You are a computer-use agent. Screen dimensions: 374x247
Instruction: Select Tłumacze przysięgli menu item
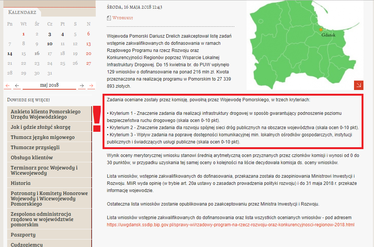[49, 148]
